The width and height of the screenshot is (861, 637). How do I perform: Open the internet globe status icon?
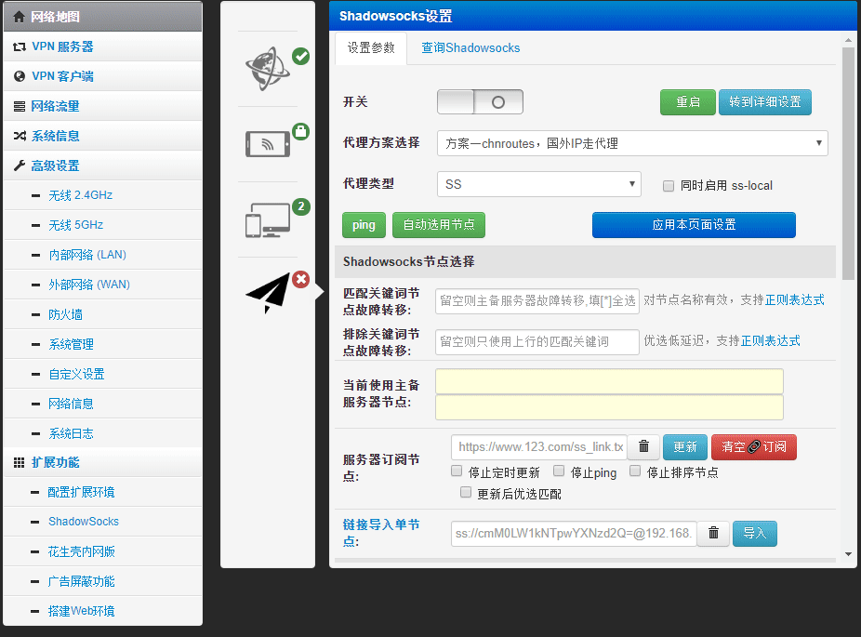click(268, 69)
